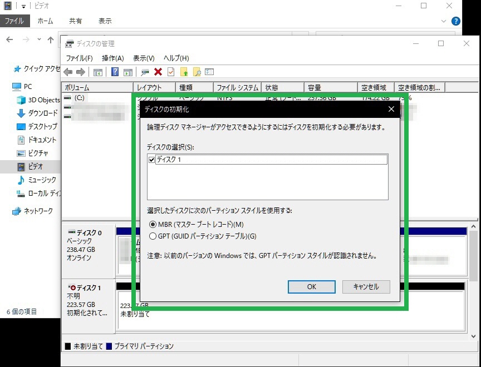
Task: Open quick access toolbar dropdown in Explorer title
Action: [x=23, y=6]
